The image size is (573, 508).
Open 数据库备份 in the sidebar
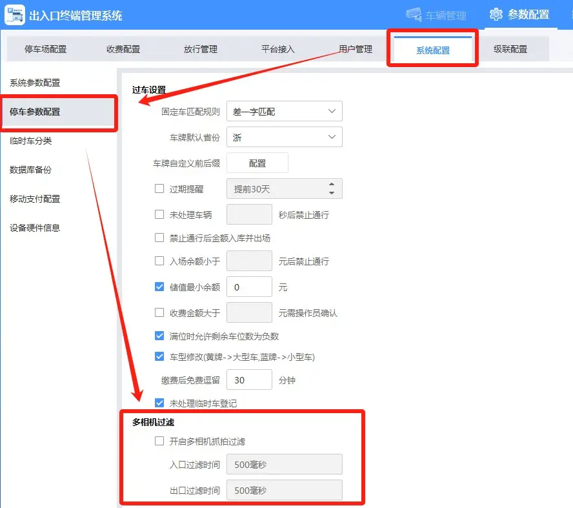pos(30,170)
